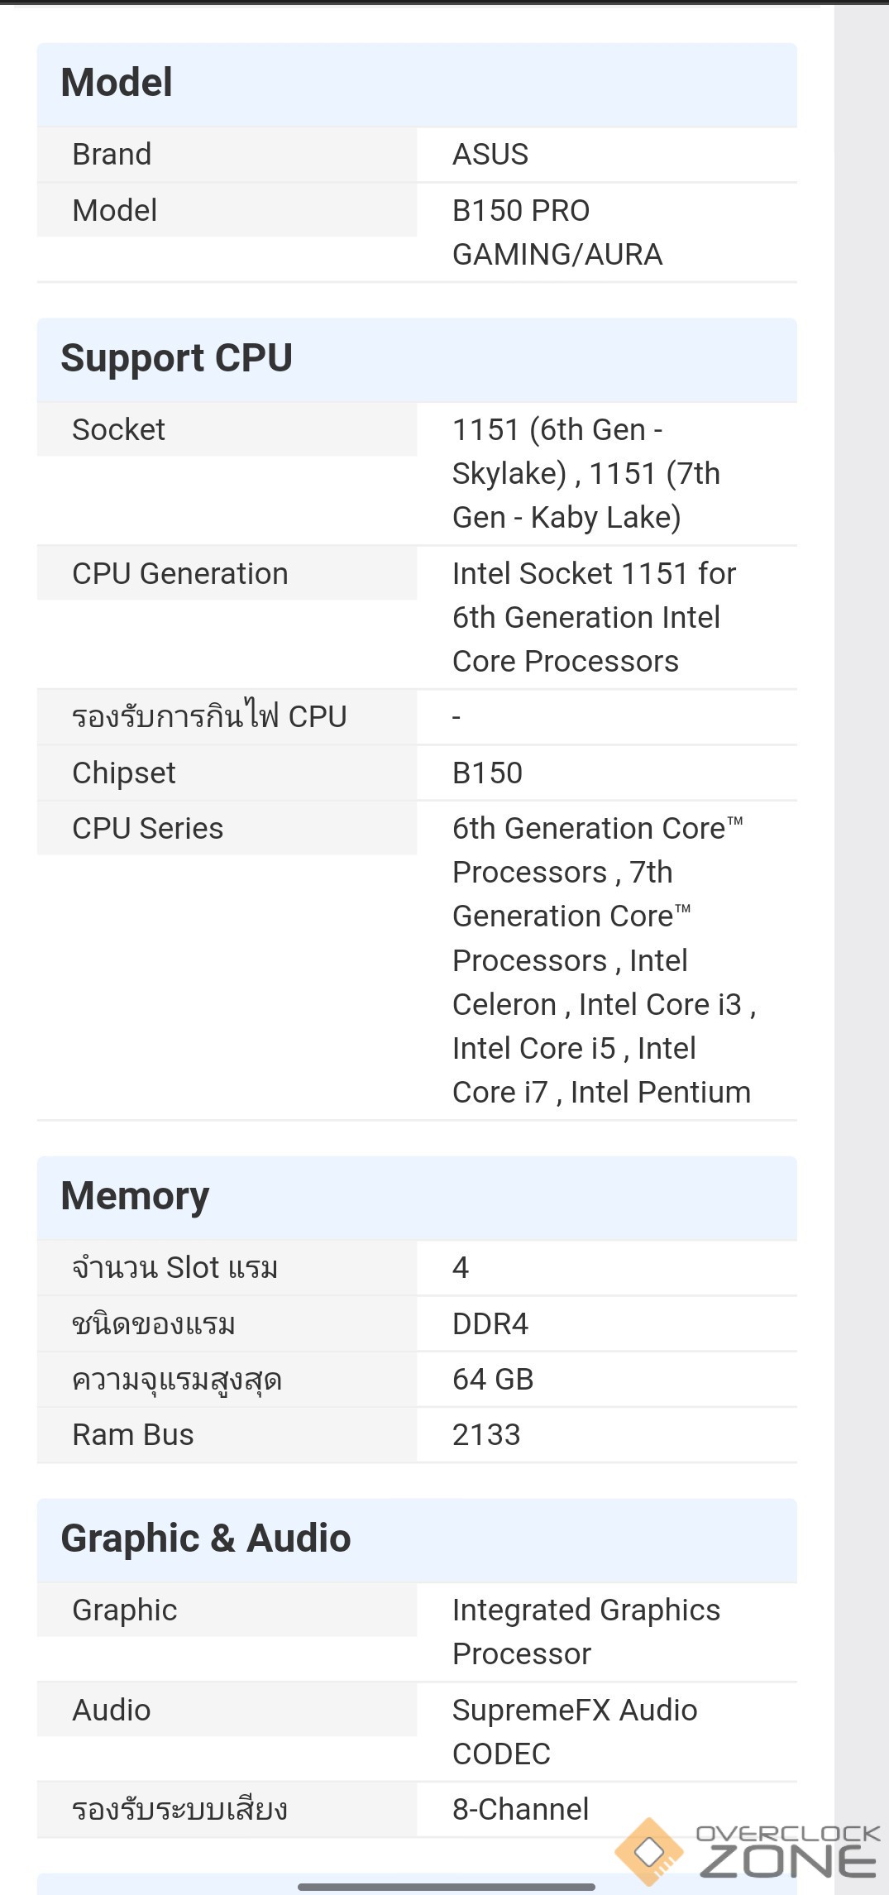Tap the Overclock Zone watermark text
Screen dimensions: 889x1895
[x=788, y=1853]
